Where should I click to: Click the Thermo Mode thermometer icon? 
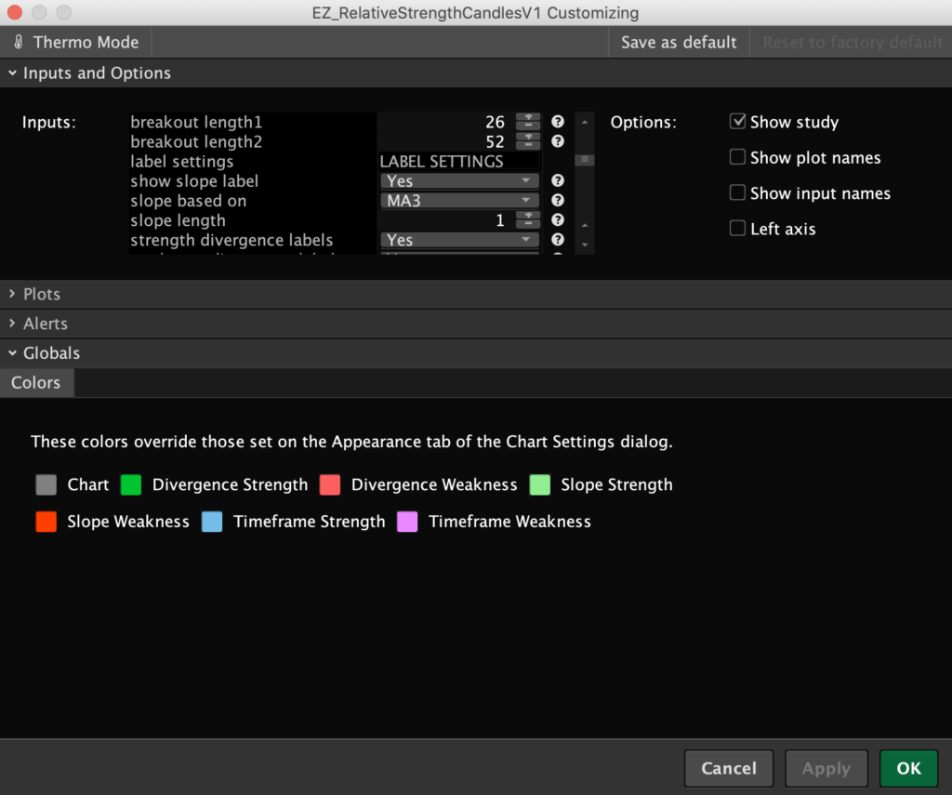[x=19, y=43]
